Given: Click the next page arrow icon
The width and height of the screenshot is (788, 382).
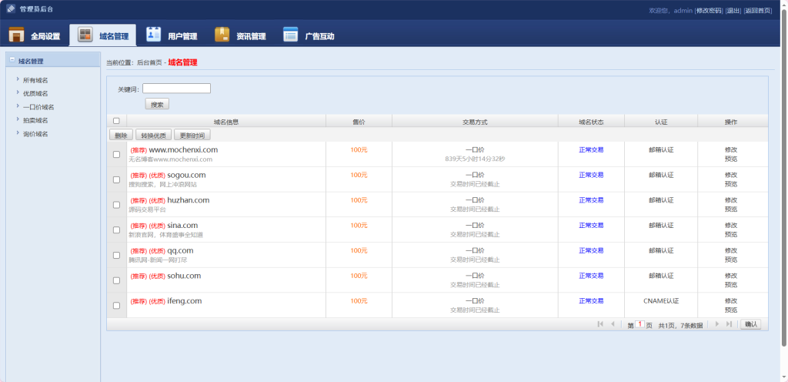Looking at the screenshot, I should pos(717,324).
